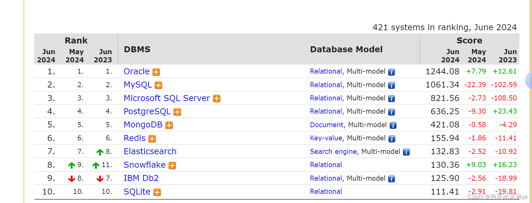This screenshot has width=532, height=203.
Task: Open the PostgreSQL DBMS link
Action: point(147,111)
